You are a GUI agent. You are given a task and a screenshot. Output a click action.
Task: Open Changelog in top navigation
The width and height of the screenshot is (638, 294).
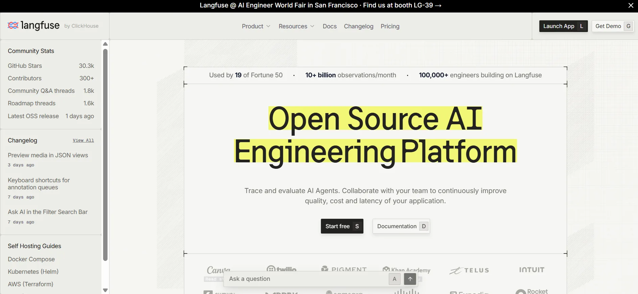point(358,26)
